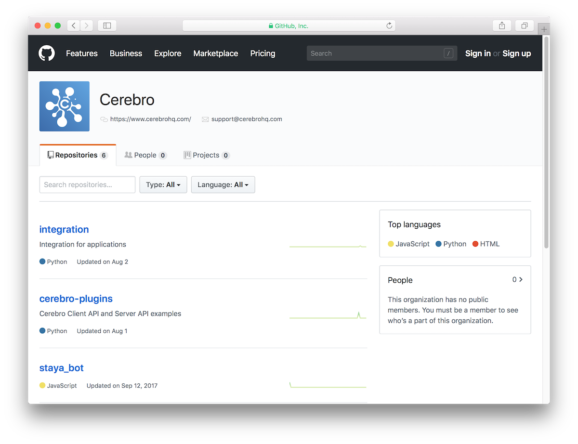
Task: Open the Safari share button
Action: 502,26
